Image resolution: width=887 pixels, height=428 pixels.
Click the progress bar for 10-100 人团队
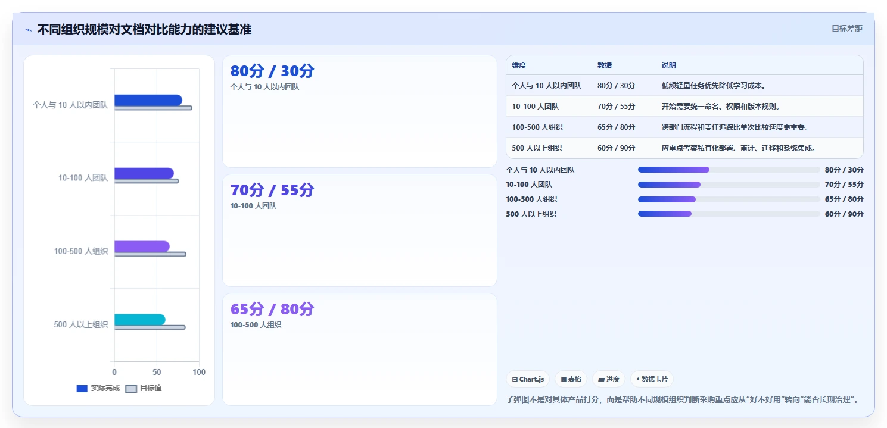[729, 185]
